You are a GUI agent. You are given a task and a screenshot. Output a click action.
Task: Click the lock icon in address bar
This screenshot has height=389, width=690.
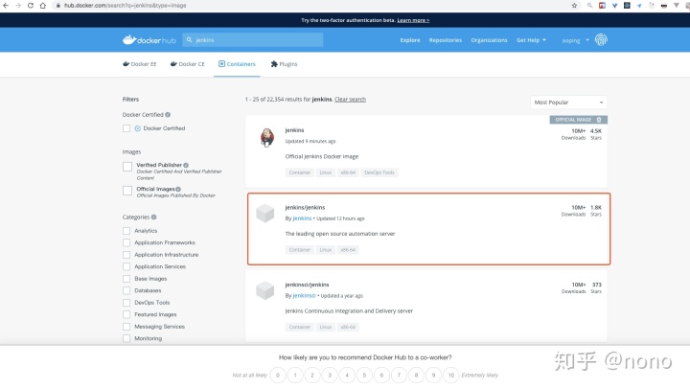pyautogui.click(x=57, y=6)
